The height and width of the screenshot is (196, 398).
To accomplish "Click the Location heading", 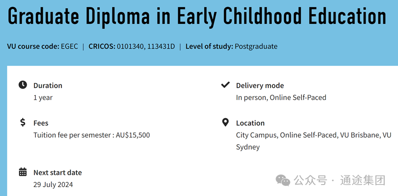I will [250, 123].
